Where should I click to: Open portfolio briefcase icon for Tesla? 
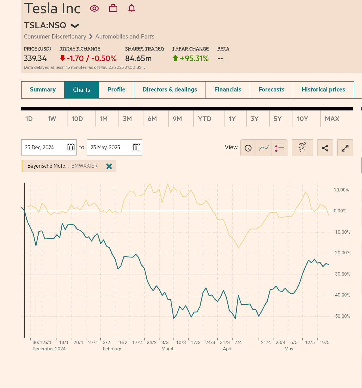coord(113,8)
